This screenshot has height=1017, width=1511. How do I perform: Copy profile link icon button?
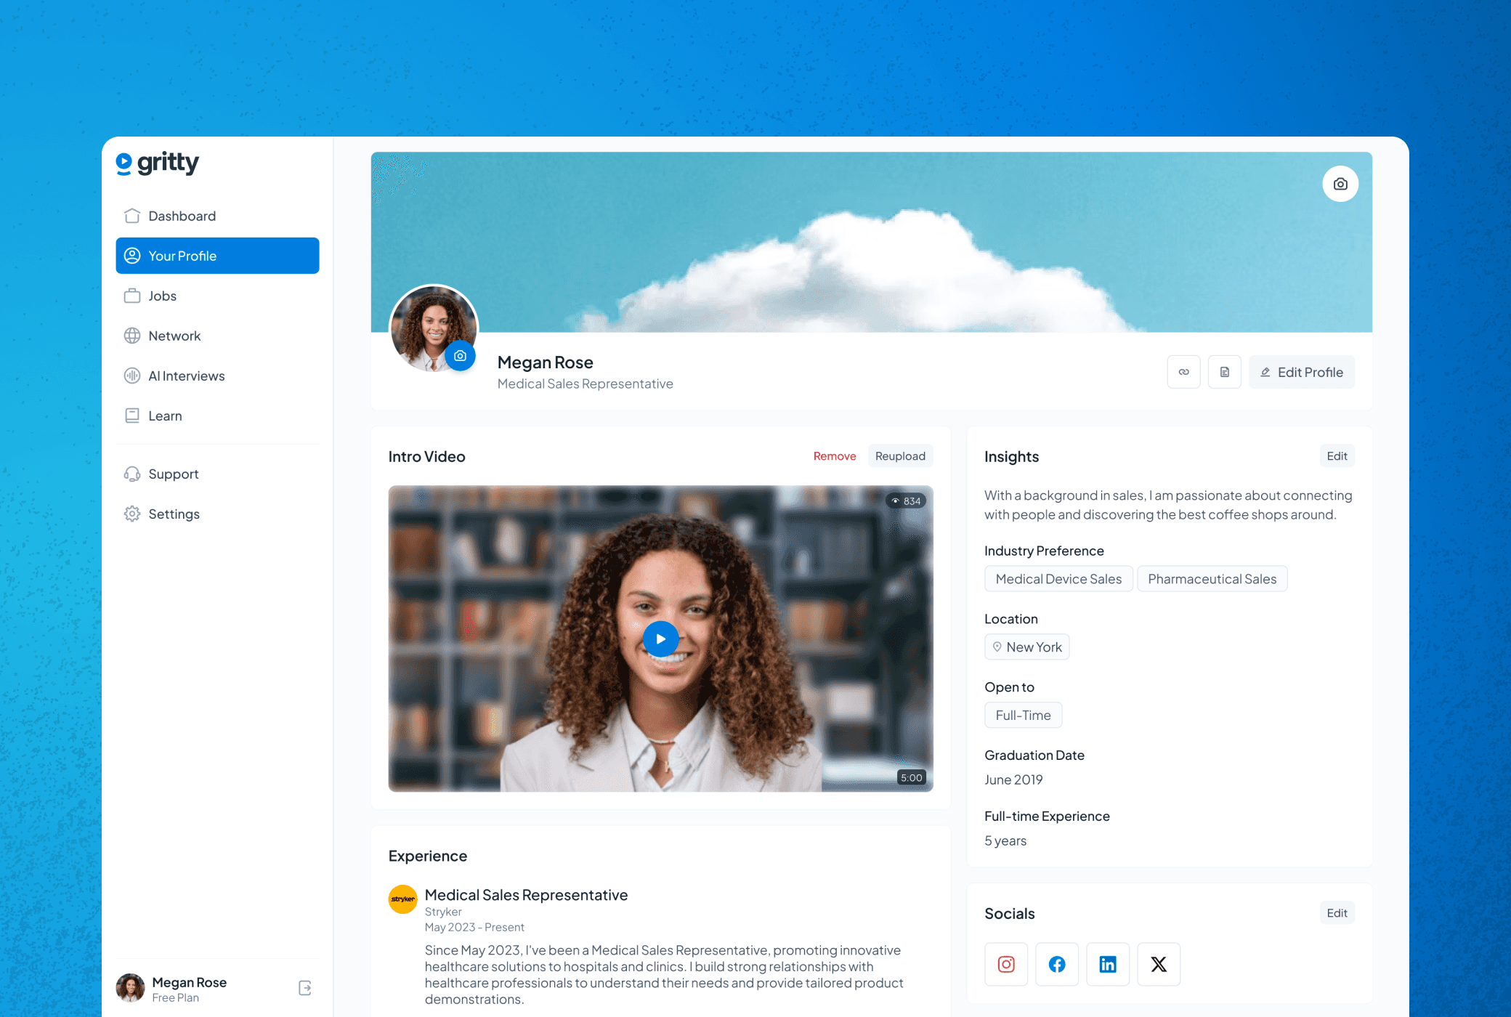(1183, 372)
